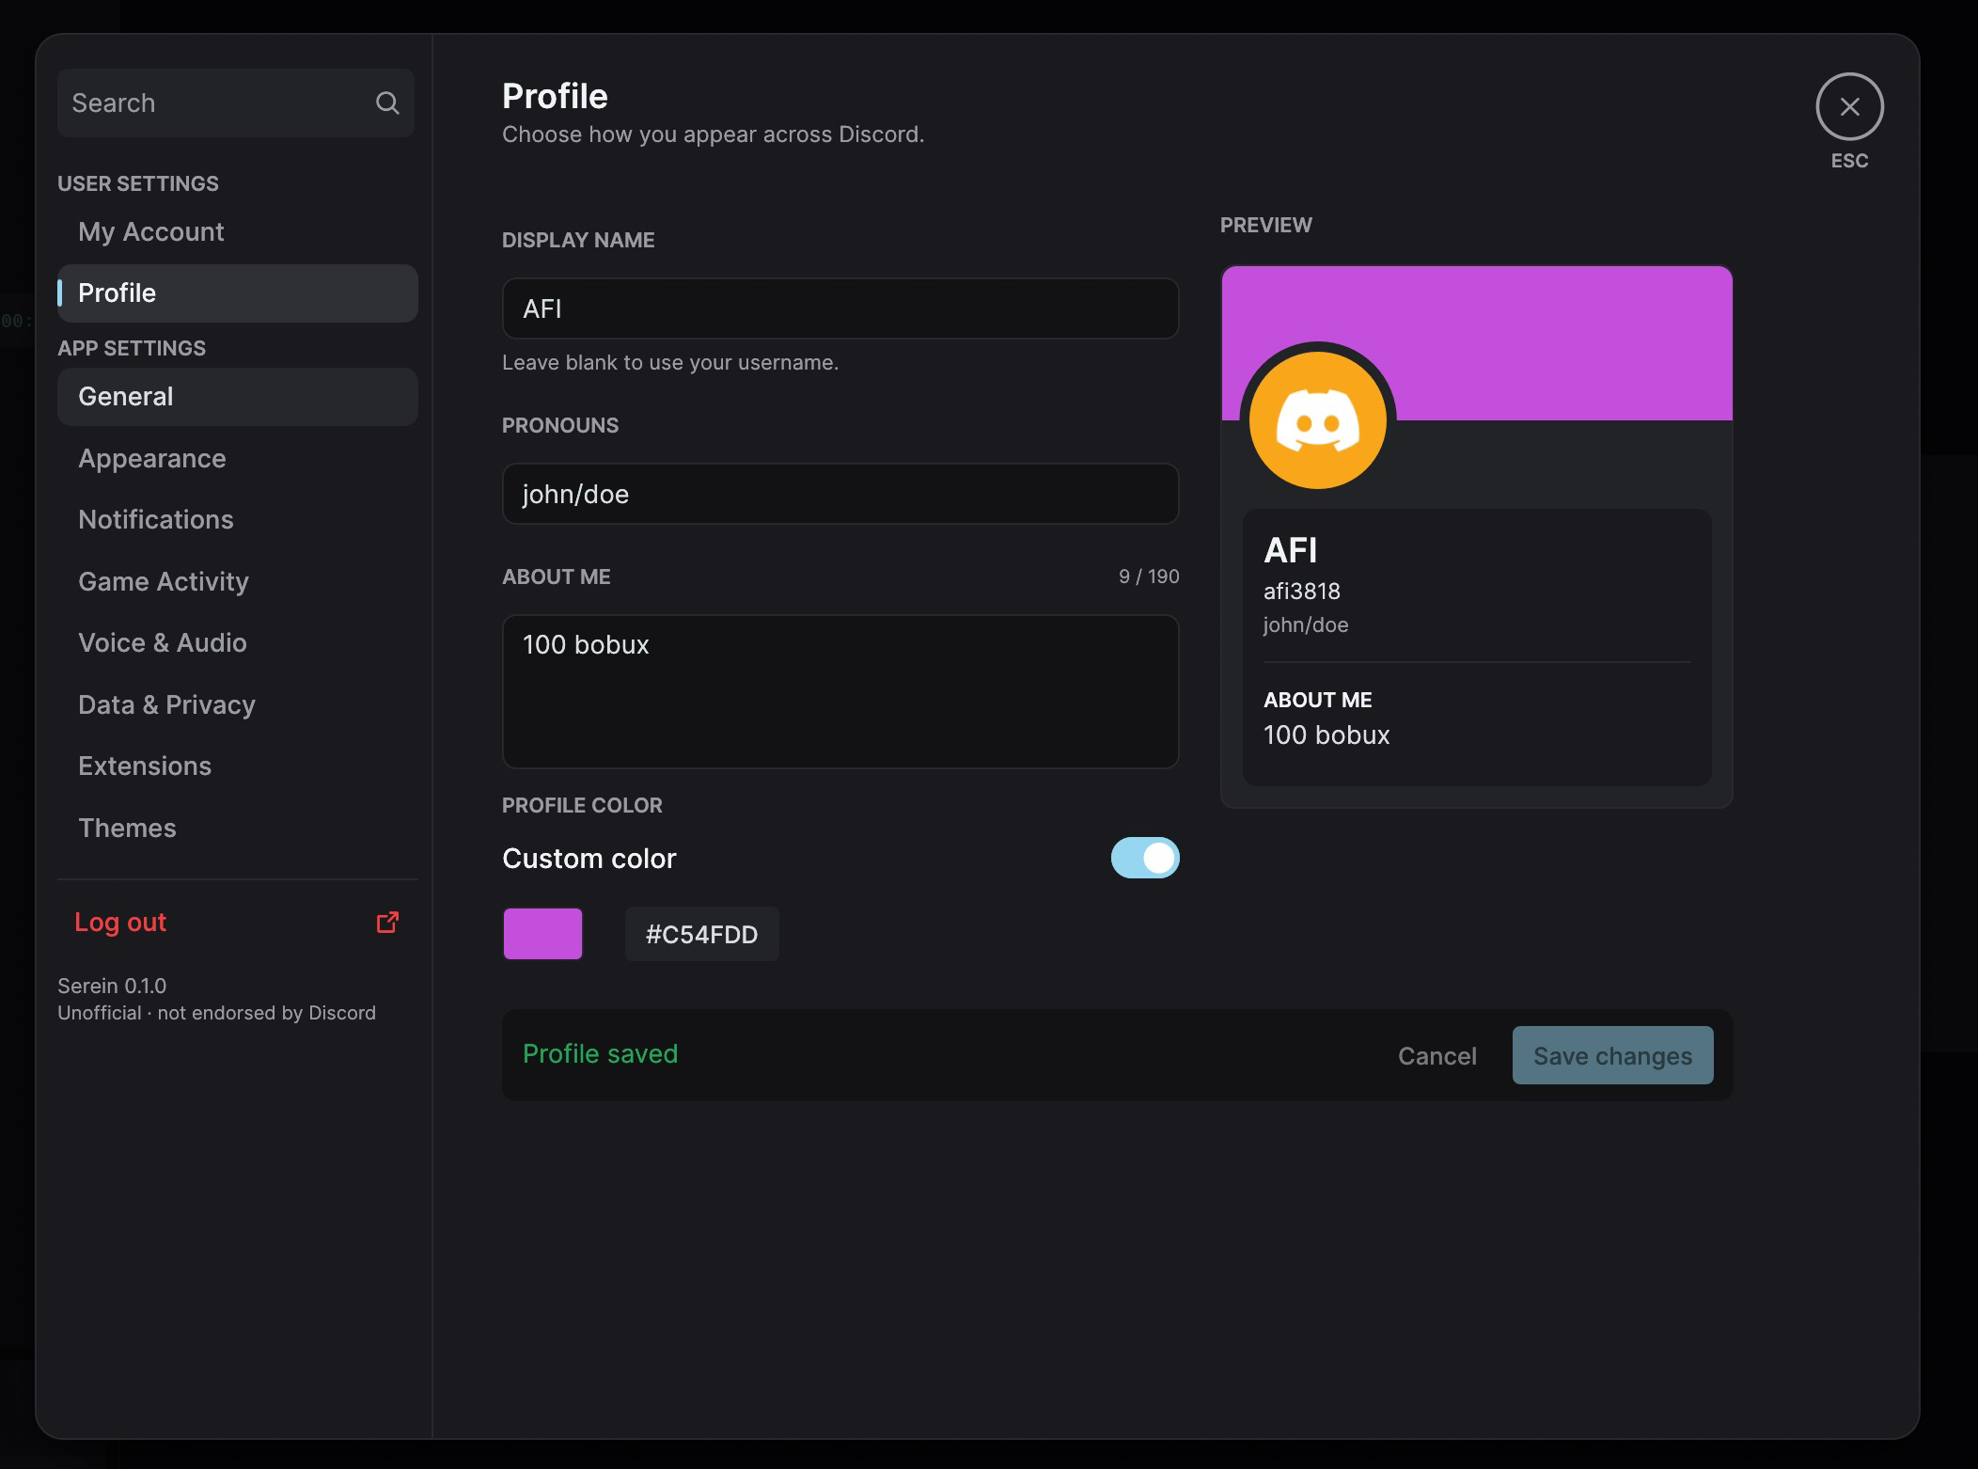Click 'Unofficial · not endorsed by Discord' text
The height and width of the screenshot is (1469, 1978).
216,1013
